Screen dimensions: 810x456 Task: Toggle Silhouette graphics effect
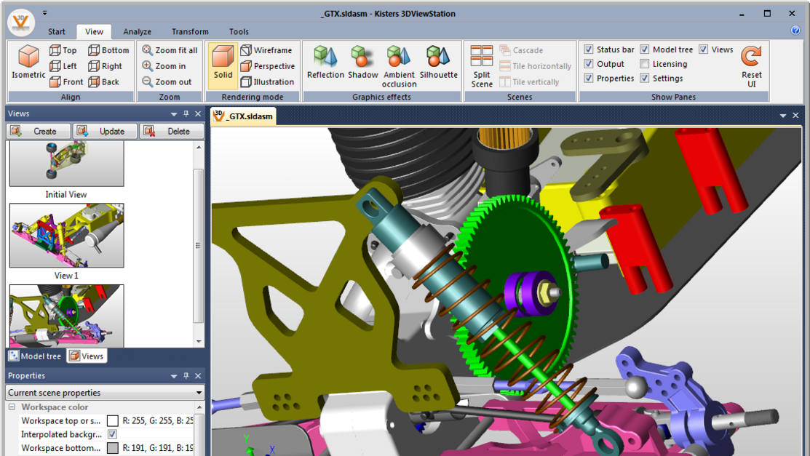click(438, 62)
